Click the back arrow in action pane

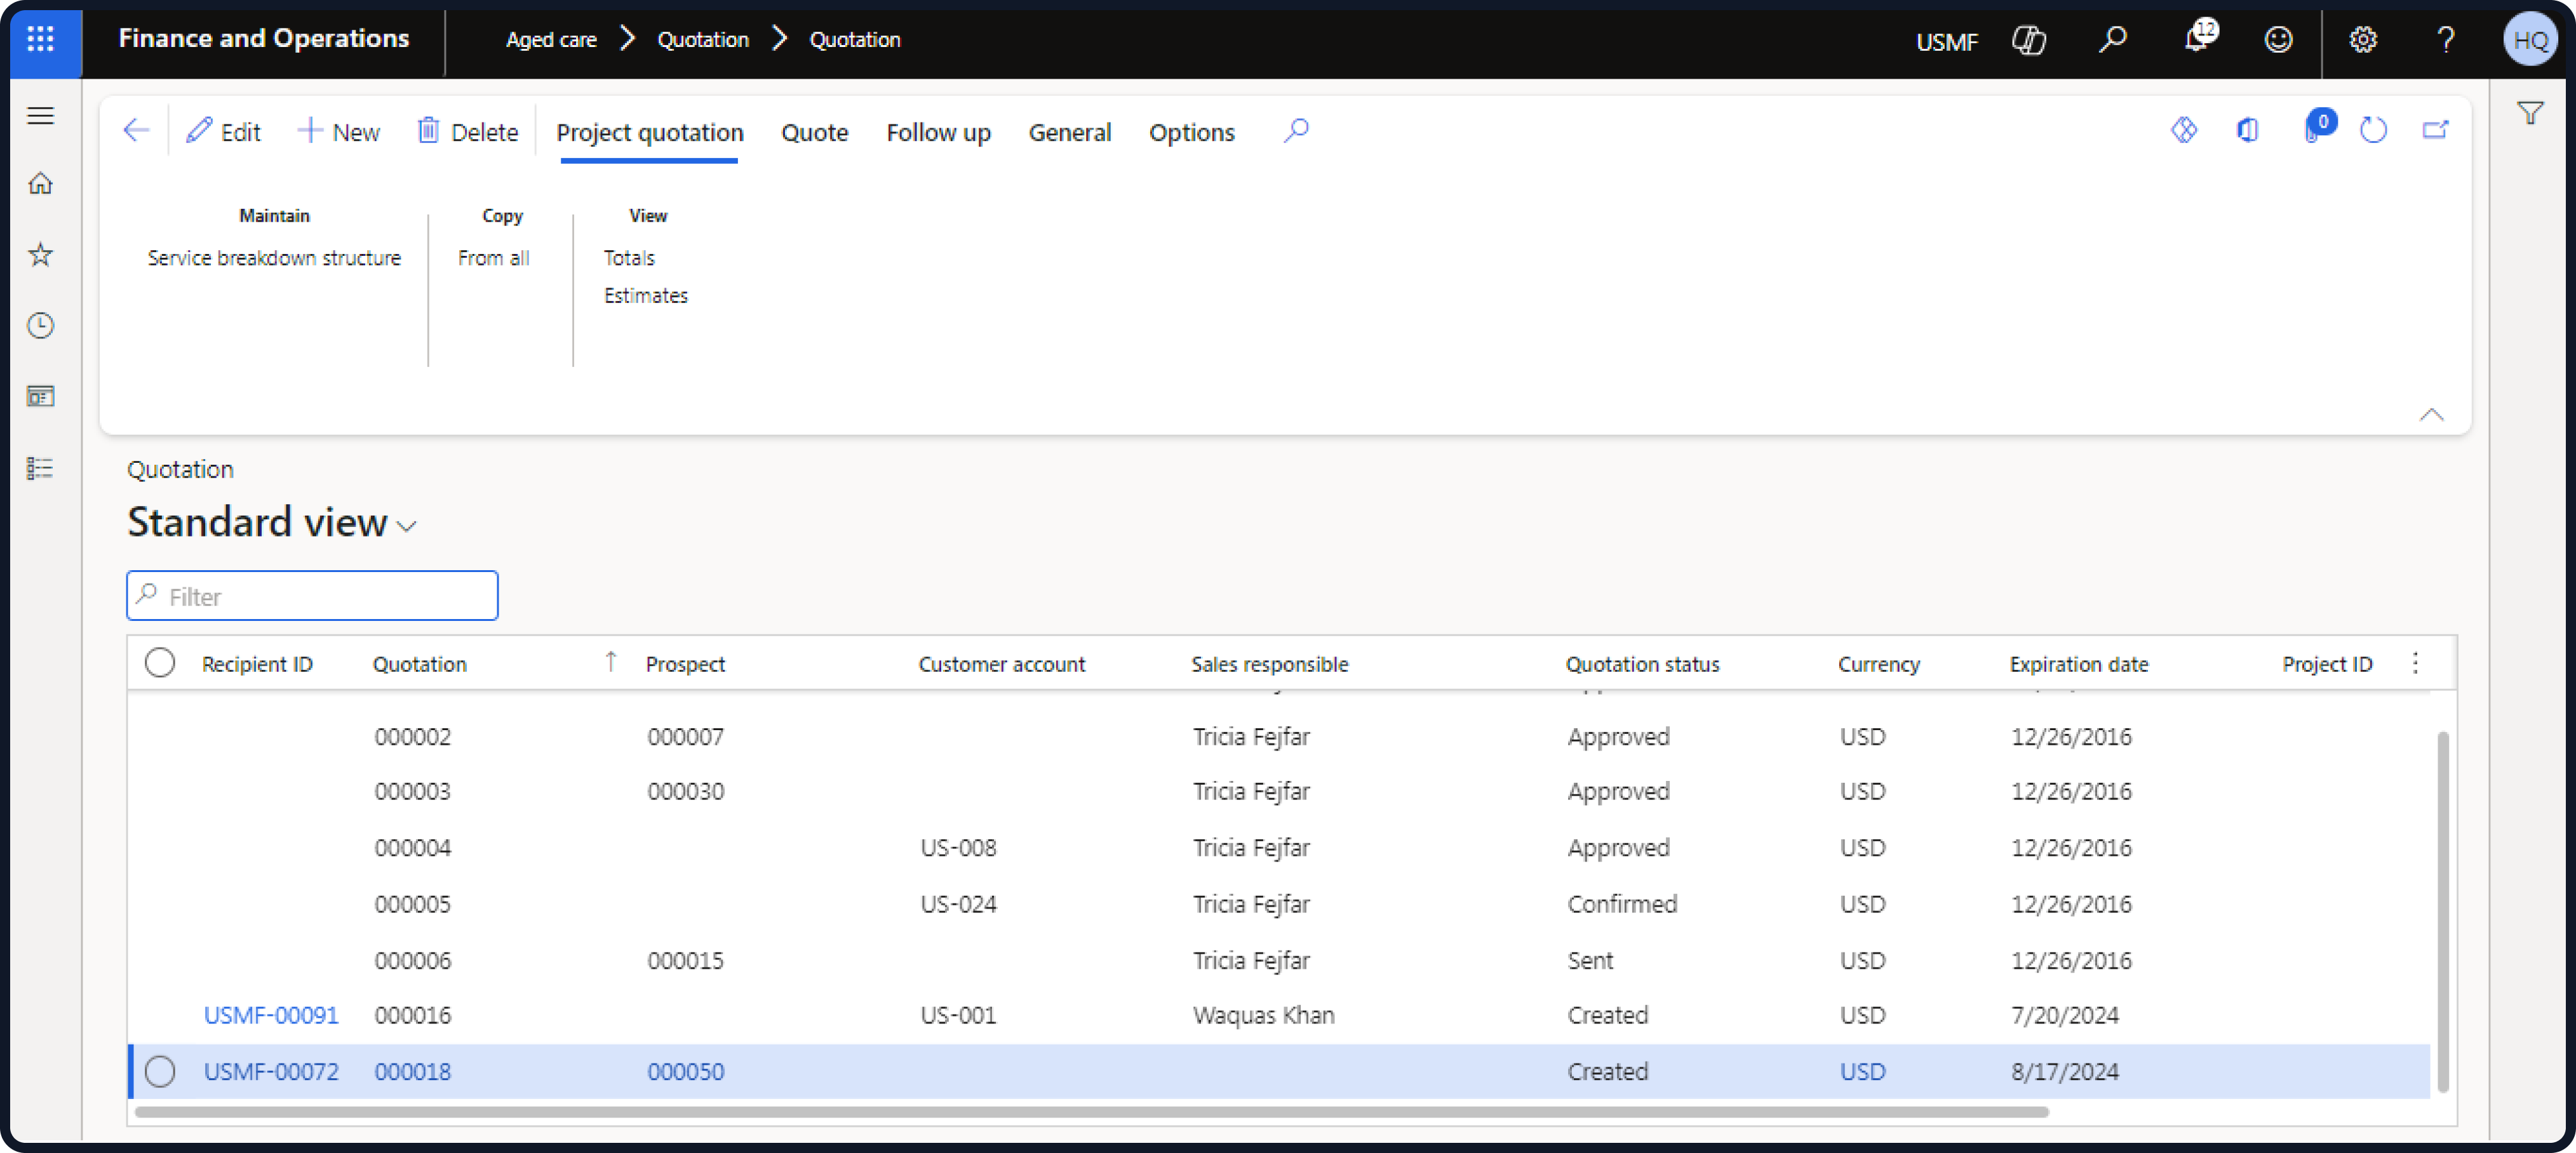136,130
